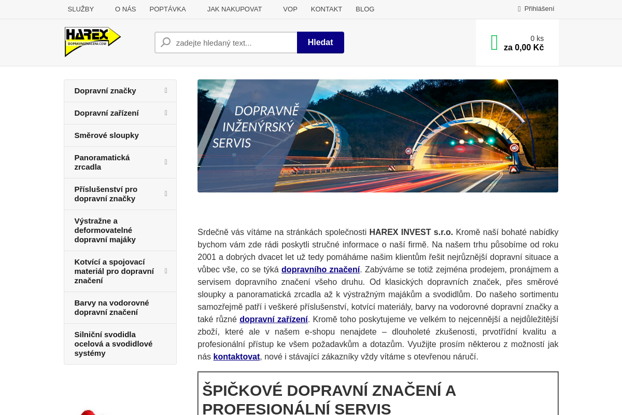Click the Přihlášení login icon

coord(518,8)
